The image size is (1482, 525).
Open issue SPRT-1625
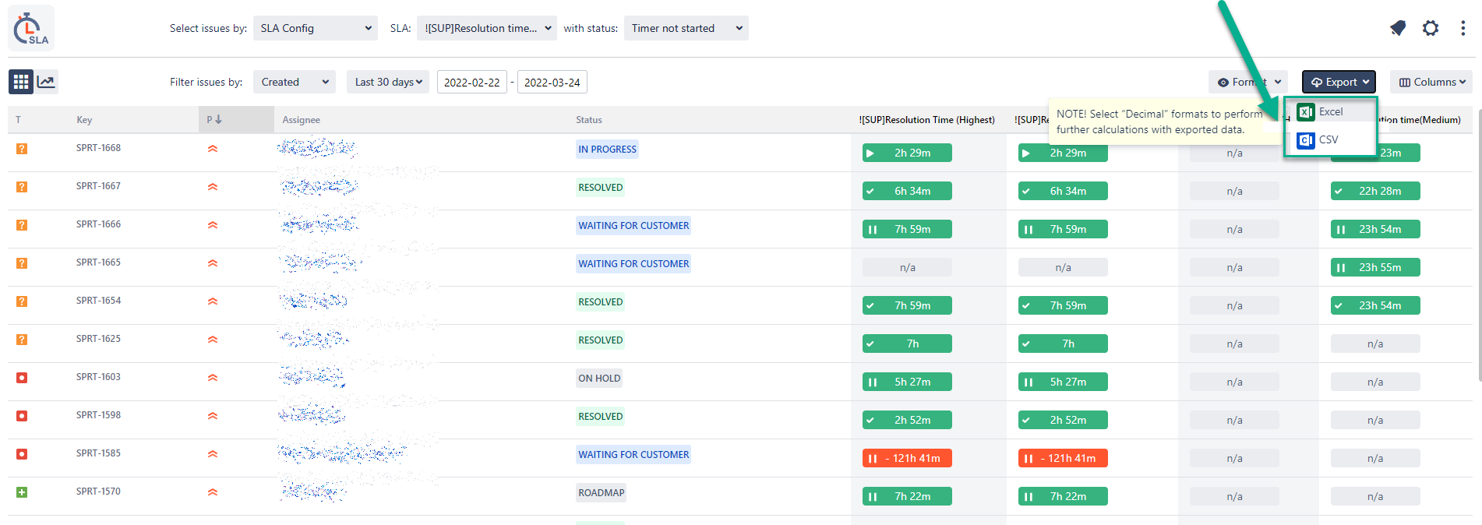(x=98, y=339)
